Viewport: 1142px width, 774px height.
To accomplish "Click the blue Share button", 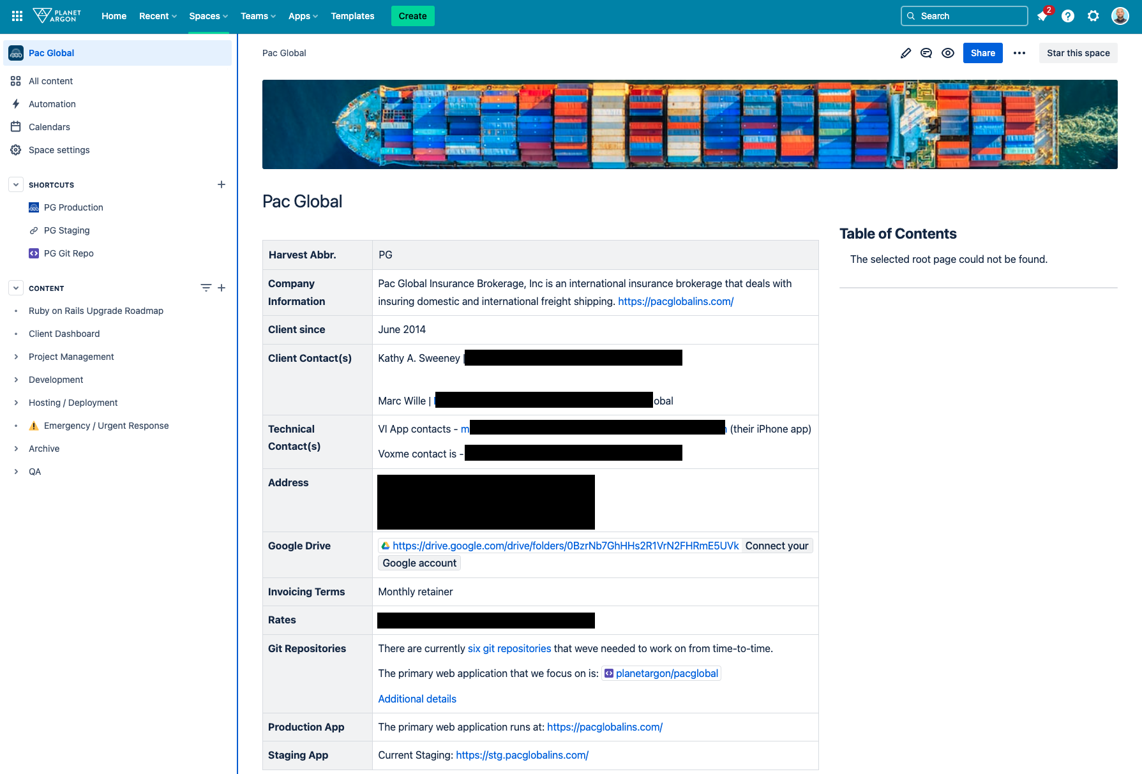I will click(982, 53).
